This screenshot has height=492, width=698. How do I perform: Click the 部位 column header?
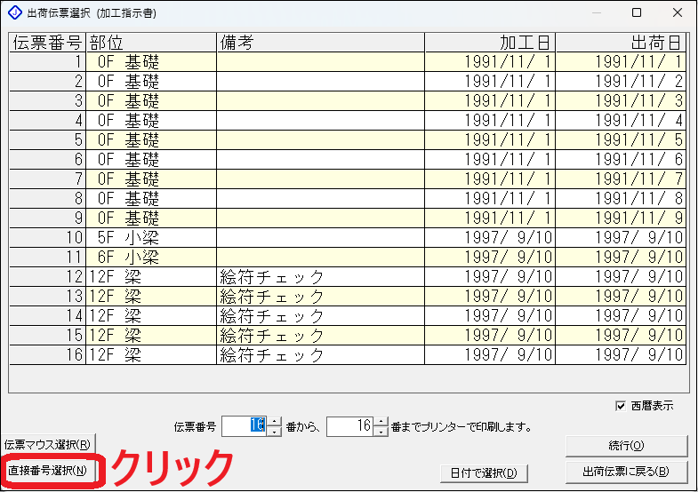pyautogui.click(x=151, y=43)
